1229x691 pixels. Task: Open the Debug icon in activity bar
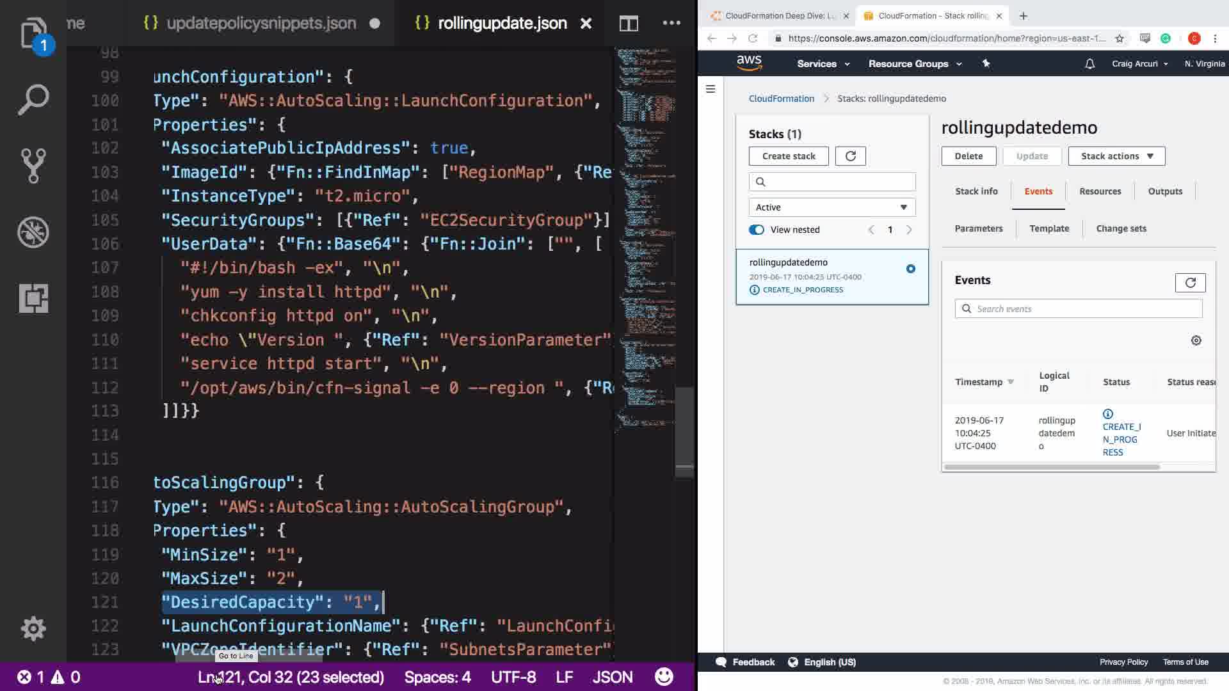point(33,232)
